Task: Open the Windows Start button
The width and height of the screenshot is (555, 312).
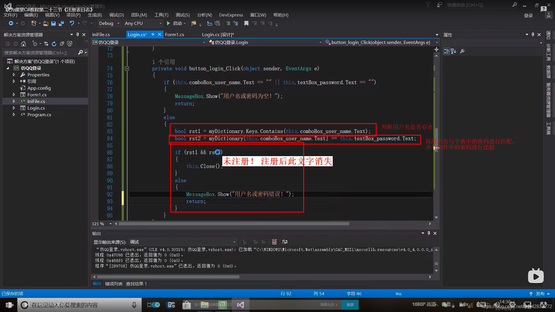Action: pos(9,305)
